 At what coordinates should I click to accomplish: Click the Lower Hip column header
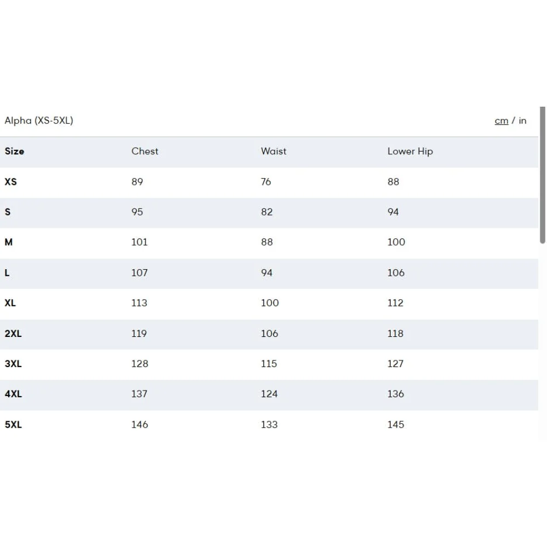pyautogui.click(x=410, y=152)
